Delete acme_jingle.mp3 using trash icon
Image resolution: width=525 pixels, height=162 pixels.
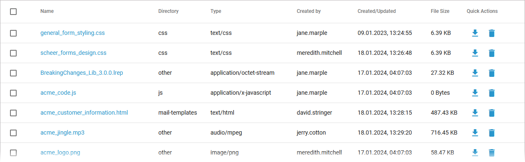tap(492, 133)
